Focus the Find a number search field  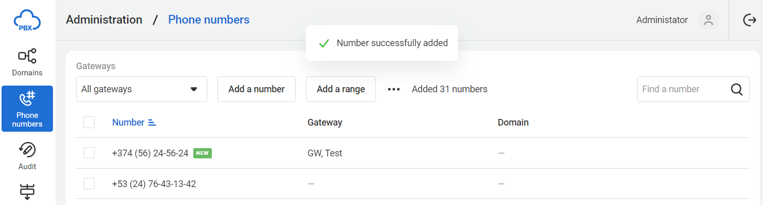pos(684,89)
